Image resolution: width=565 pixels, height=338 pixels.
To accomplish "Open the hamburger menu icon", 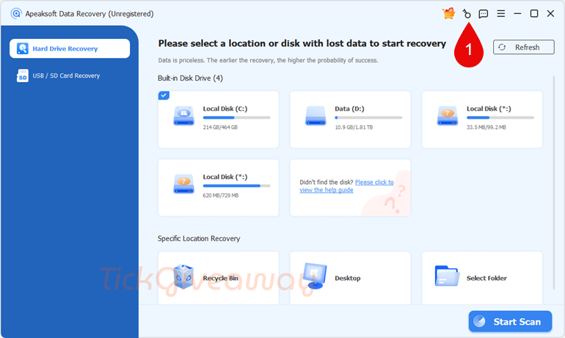I will pyautogui.click(x=501, y=14).
